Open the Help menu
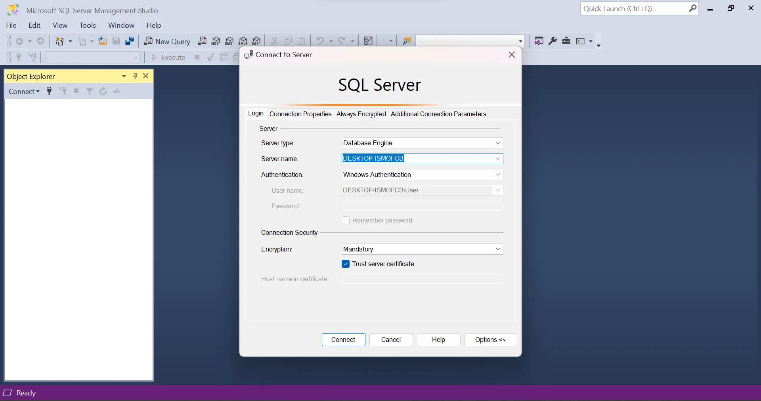The width and height of the screenshot is (761, 401). click(x=154, y=25)
